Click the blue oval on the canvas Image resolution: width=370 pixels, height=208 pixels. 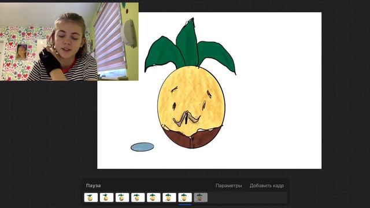click(142, 147)
